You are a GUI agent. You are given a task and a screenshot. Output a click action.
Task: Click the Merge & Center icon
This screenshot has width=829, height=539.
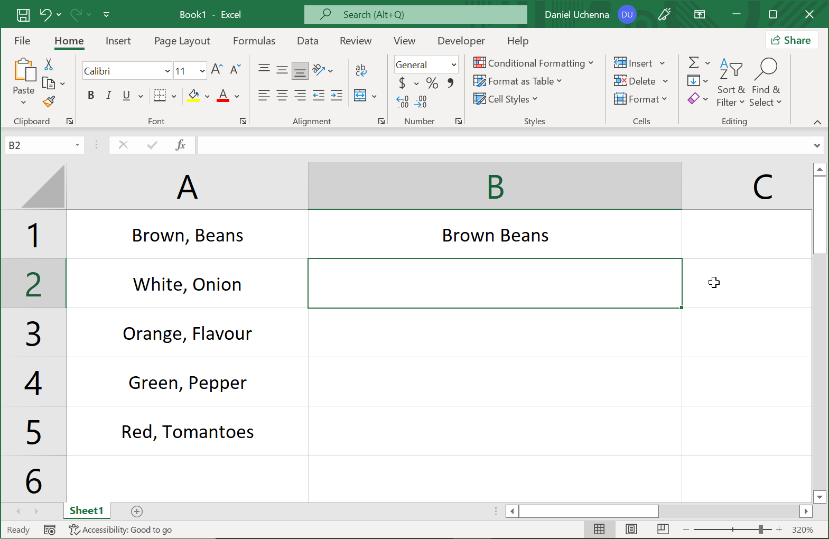360,96
